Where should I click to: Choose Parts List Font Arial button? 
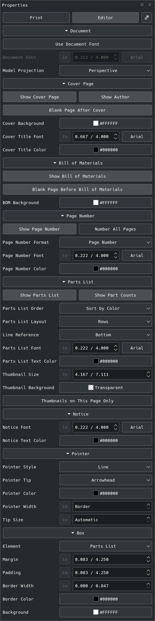pyautogui.click(x=137, y=348)
